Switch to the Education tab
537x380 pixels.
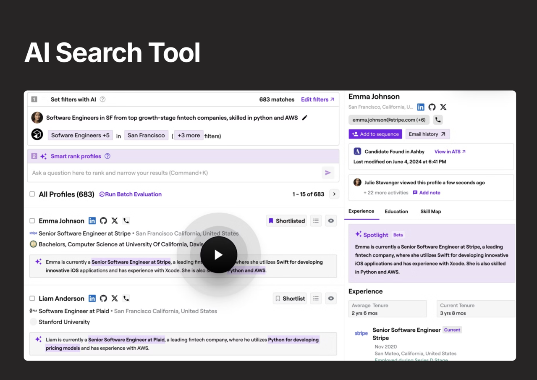pos(396,212)
